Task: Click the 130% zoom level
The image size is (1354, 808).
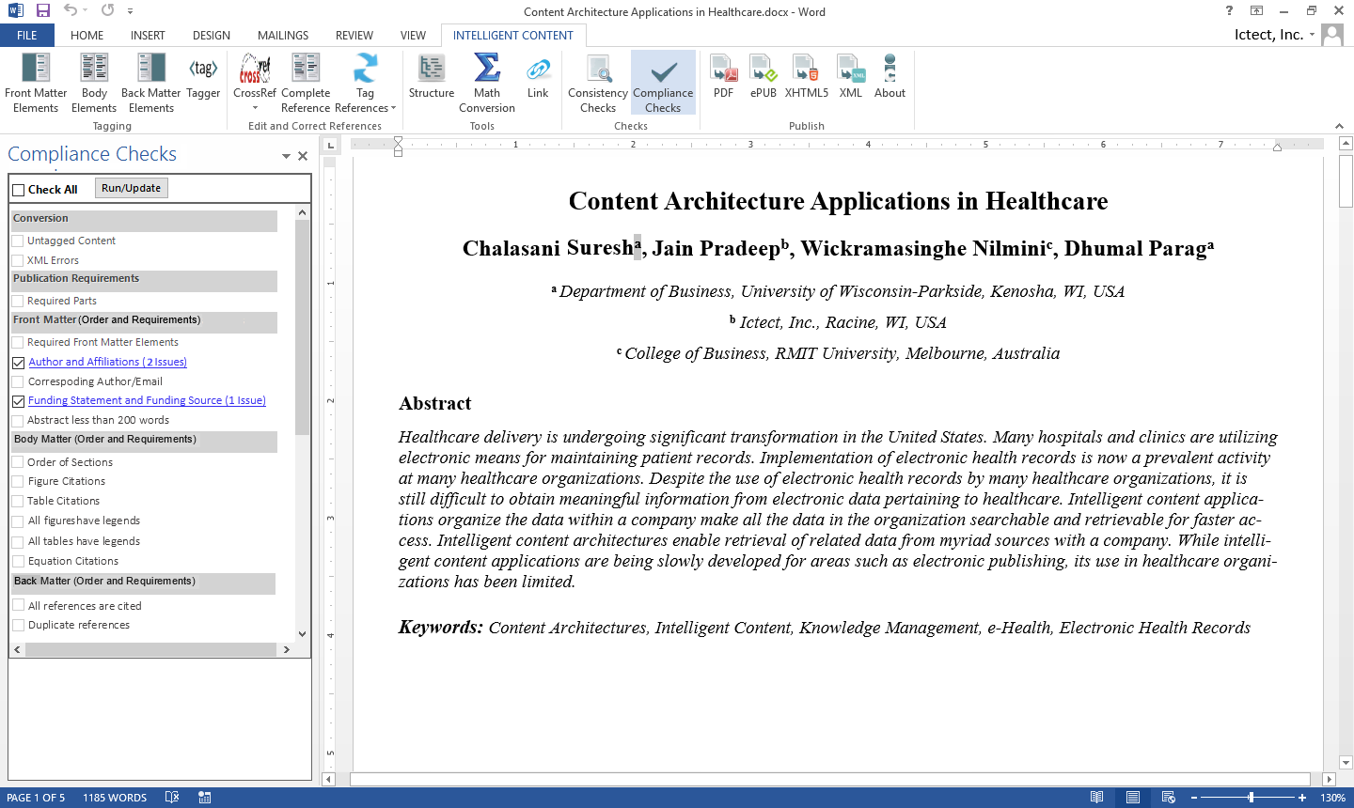Action: [1332, 798]
